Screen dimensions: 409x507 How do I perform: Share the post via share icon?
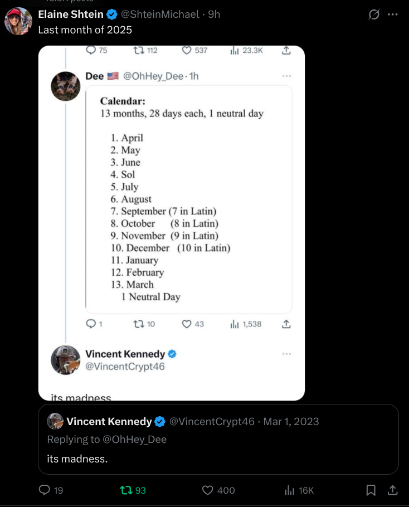tap(392, 490)
